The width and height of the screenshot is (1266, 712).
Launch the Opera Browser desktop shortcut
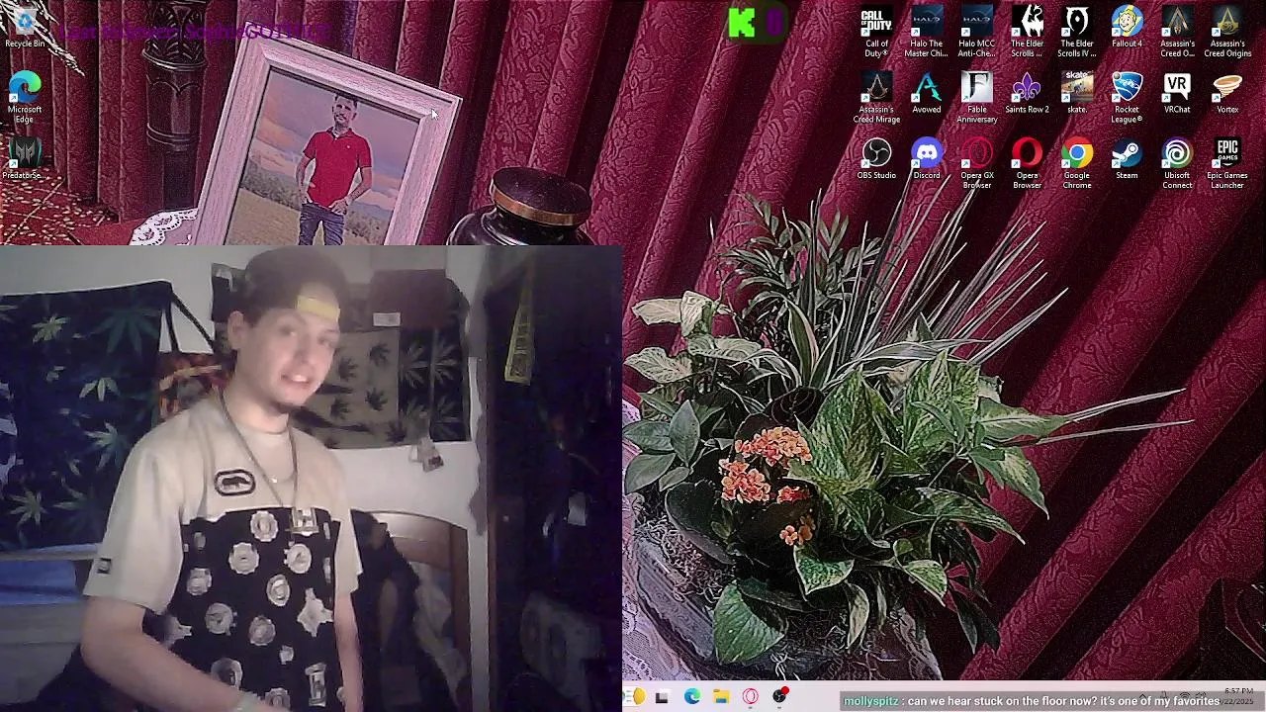[x=1027, y=164]
